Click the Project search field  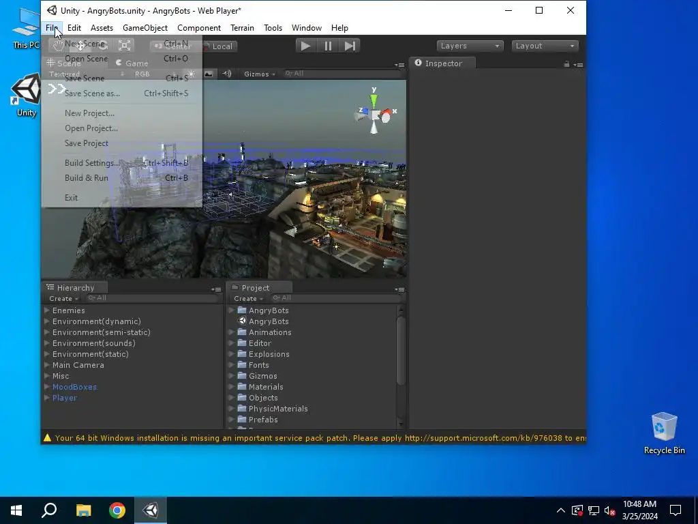[x=336, y=298]
